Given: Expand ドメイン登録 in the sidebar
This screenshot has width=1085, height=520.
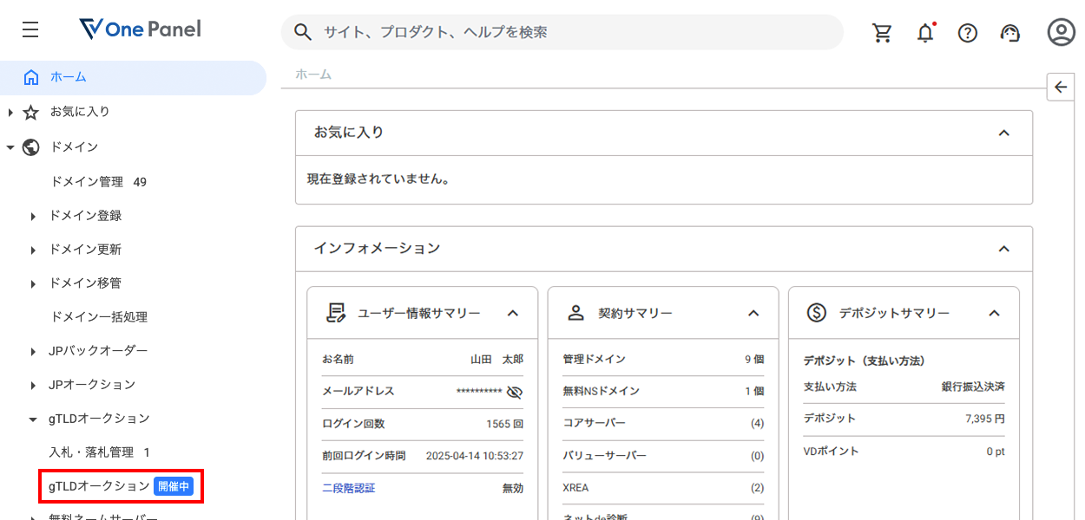Looking at the screenshot, I should pos(85,216).
